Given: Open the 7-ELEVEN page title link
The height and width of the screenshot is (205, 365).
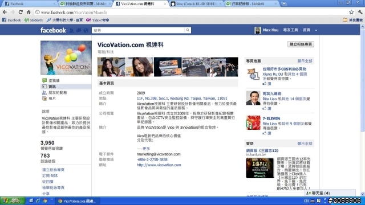Looking at the screenshot, I should tap(271, 118).
